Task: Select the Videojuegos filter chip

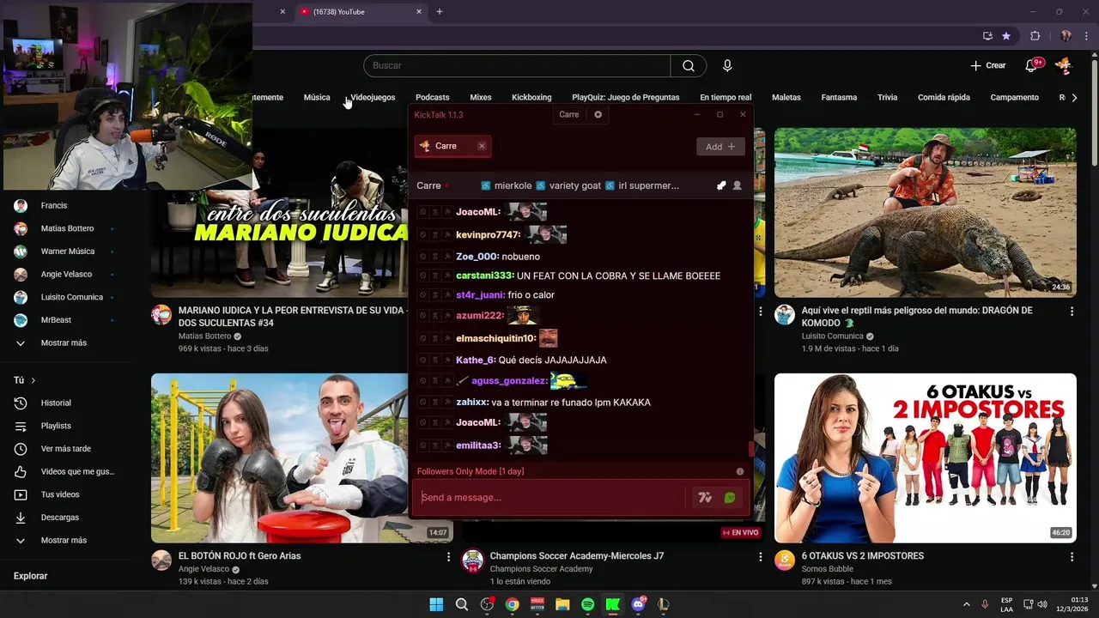Action: tap(373, 97)
